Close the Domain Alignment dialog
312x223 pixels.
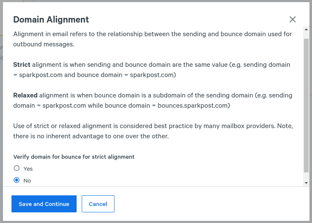point(292,20)
